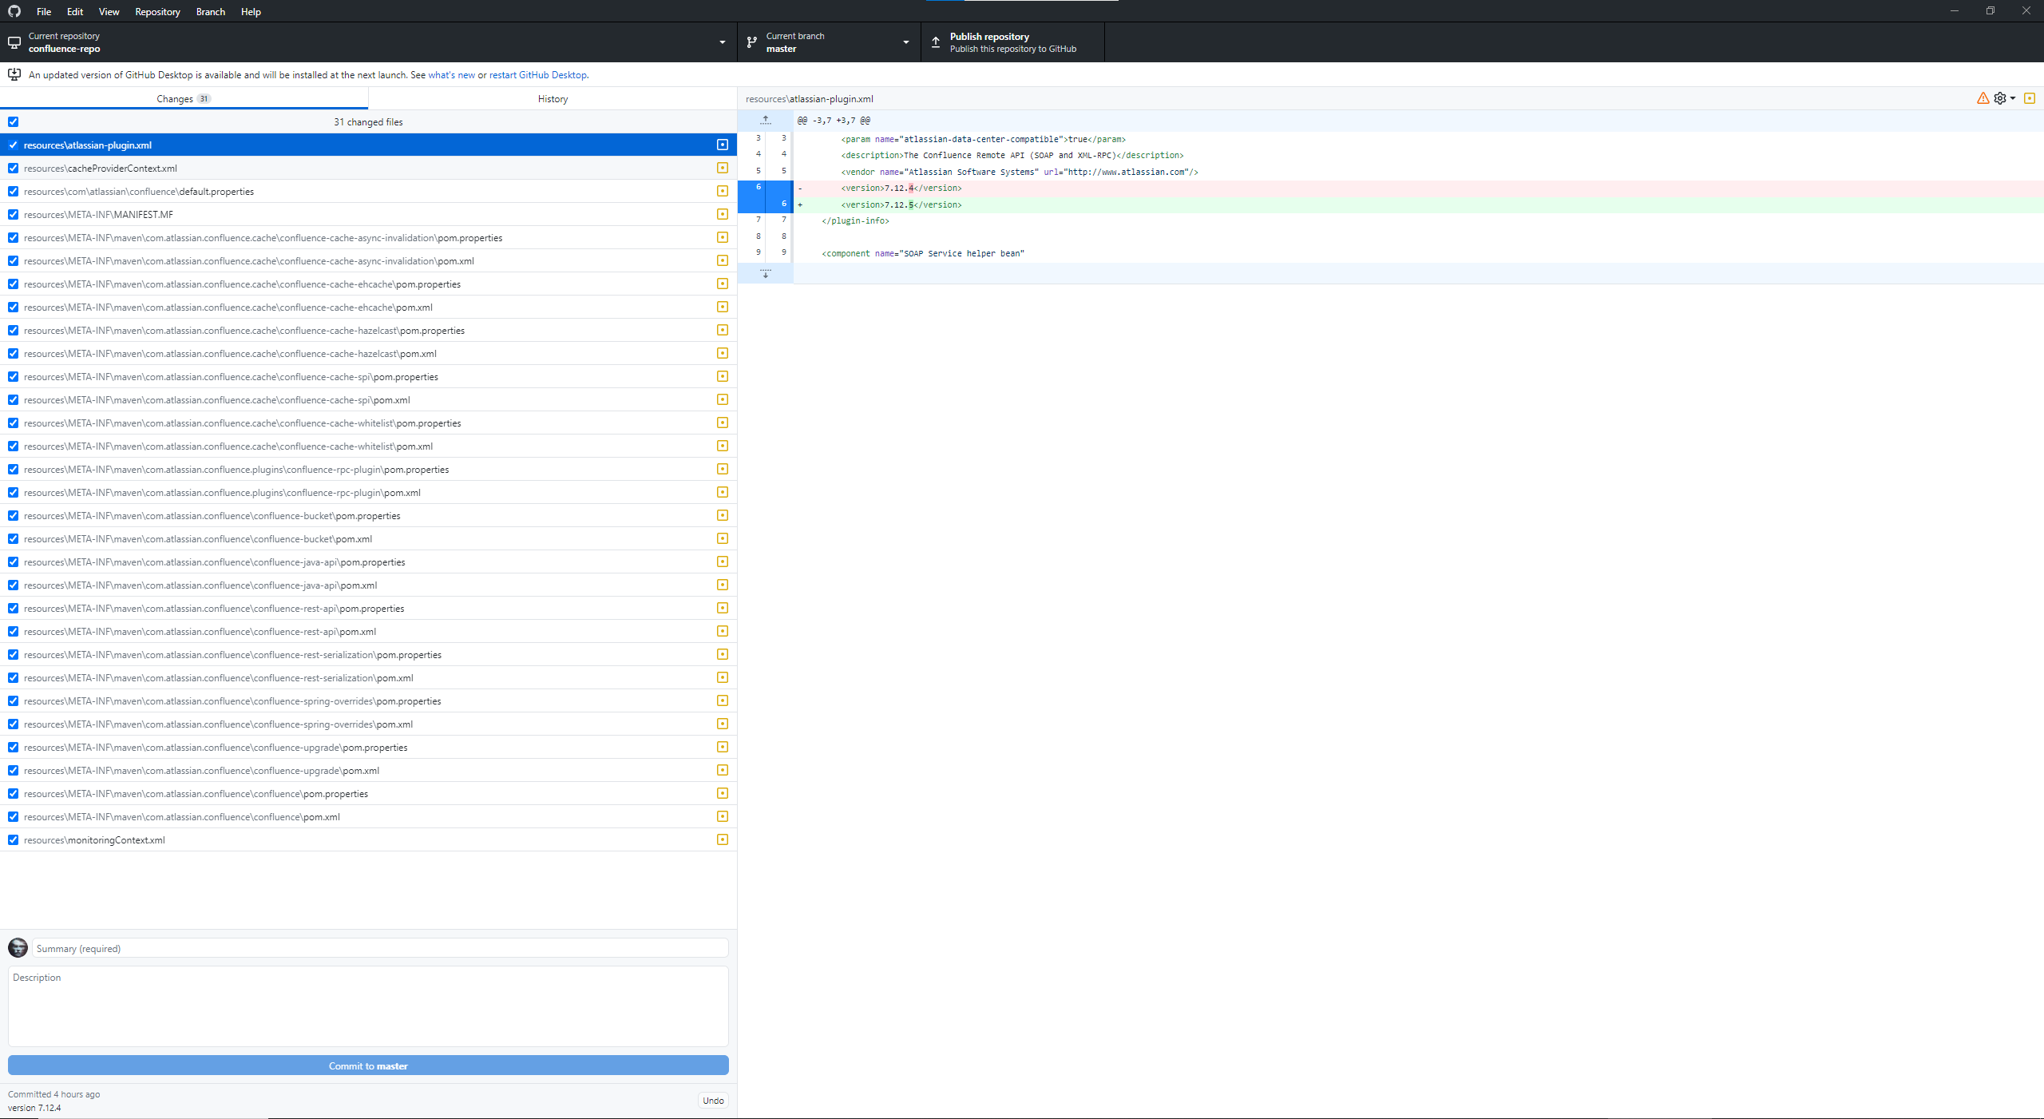Click modified icon for monitoringContext.xml
Image resolution: width=2044 pixels, height=1119 pixels.
click(723, 839)
